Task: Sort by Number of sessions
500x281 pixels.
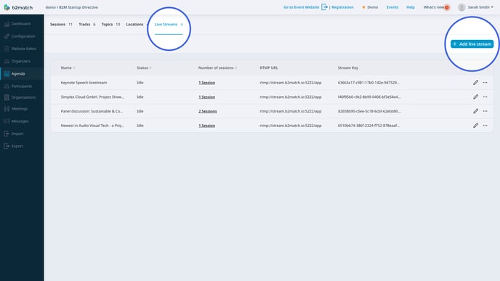Action: 217,68
